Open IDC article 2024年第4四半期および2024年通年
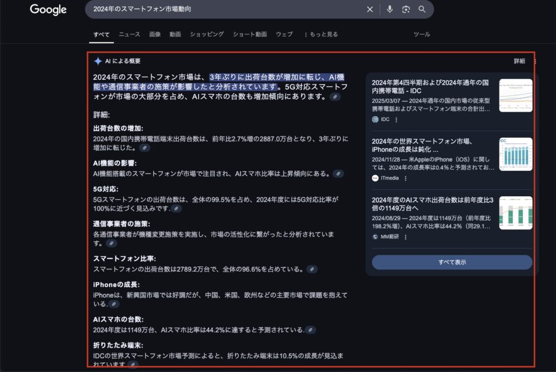The height and width of the screenshot is (372, 556). [x=430, y=87]
